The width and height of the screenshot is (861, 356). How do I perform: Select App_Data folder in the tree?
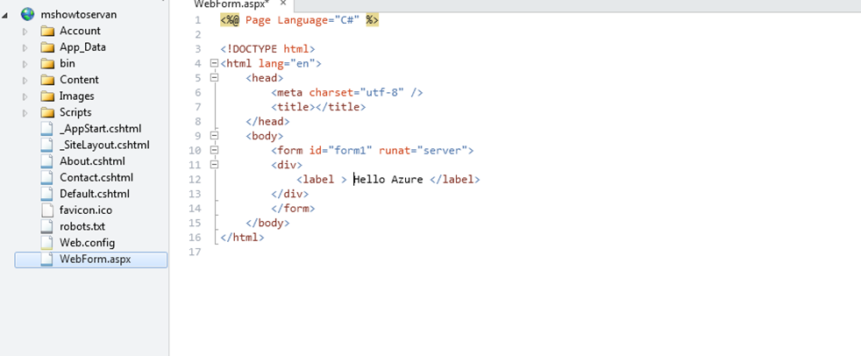pyautogui.click(x=83, y=47)
